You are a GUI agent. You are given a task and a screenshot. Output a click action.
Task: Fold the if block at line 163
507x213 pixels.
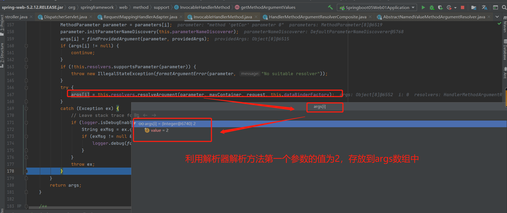[26, 67]
